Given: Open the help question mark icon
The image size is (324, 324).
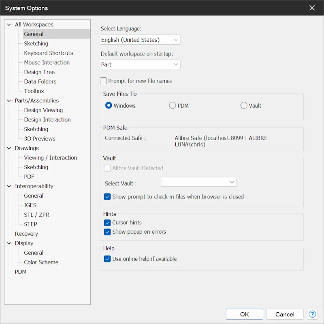Looking at the screenshot, I should 312,314.
